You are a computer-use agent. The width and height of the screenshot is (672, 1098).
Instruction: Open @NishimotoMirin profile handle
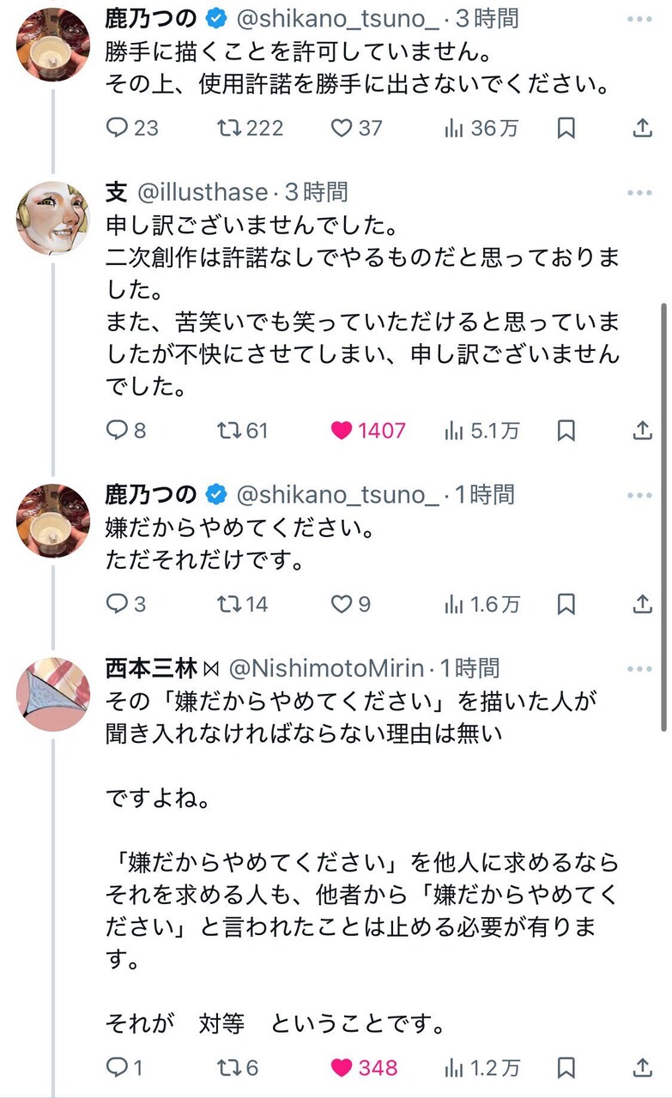click(325, 668)
